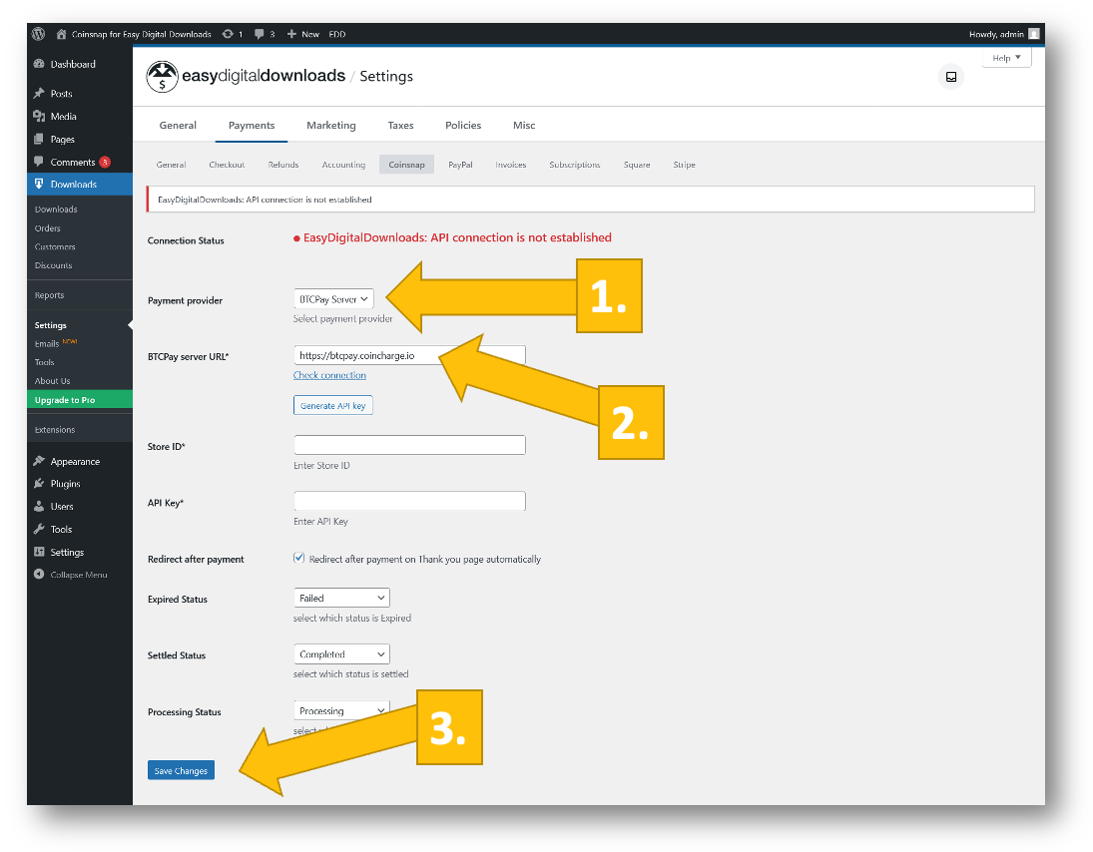Open the updates icon in admin bar

pos(228,34)
